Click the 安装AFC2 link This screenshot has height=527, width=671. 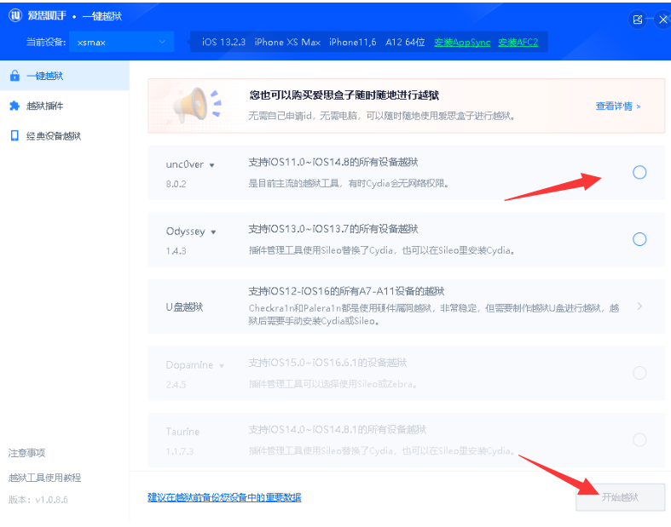coord(518,42)
